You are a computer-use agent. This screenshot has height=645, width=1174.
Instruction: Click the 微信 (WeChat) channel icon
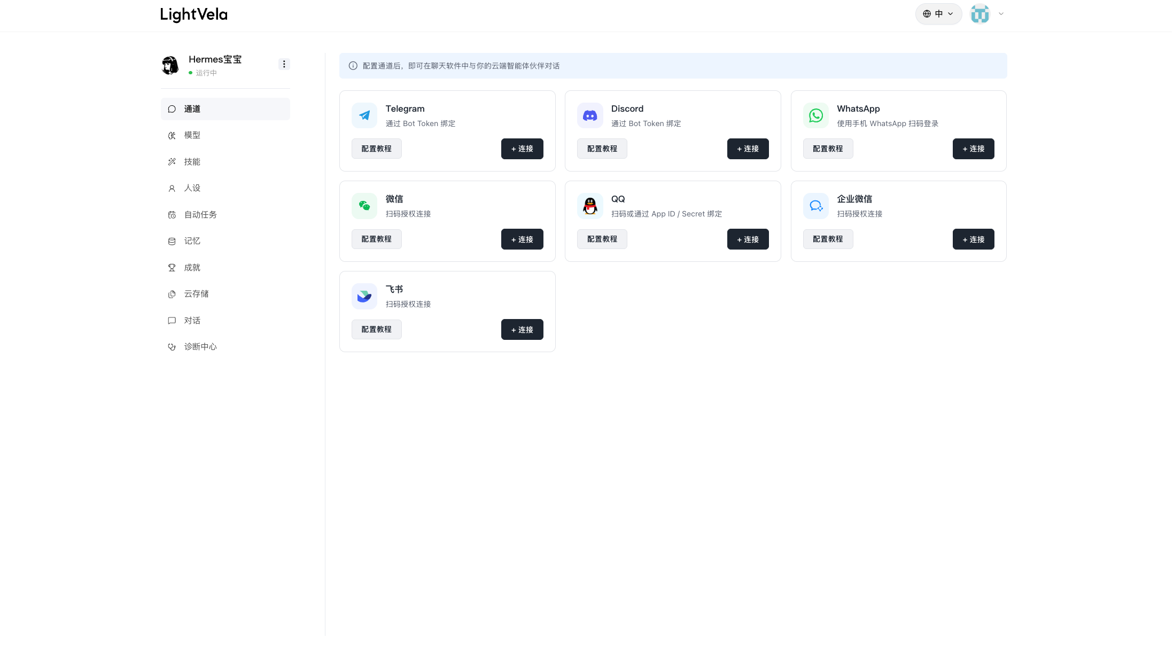click(364, 206)
